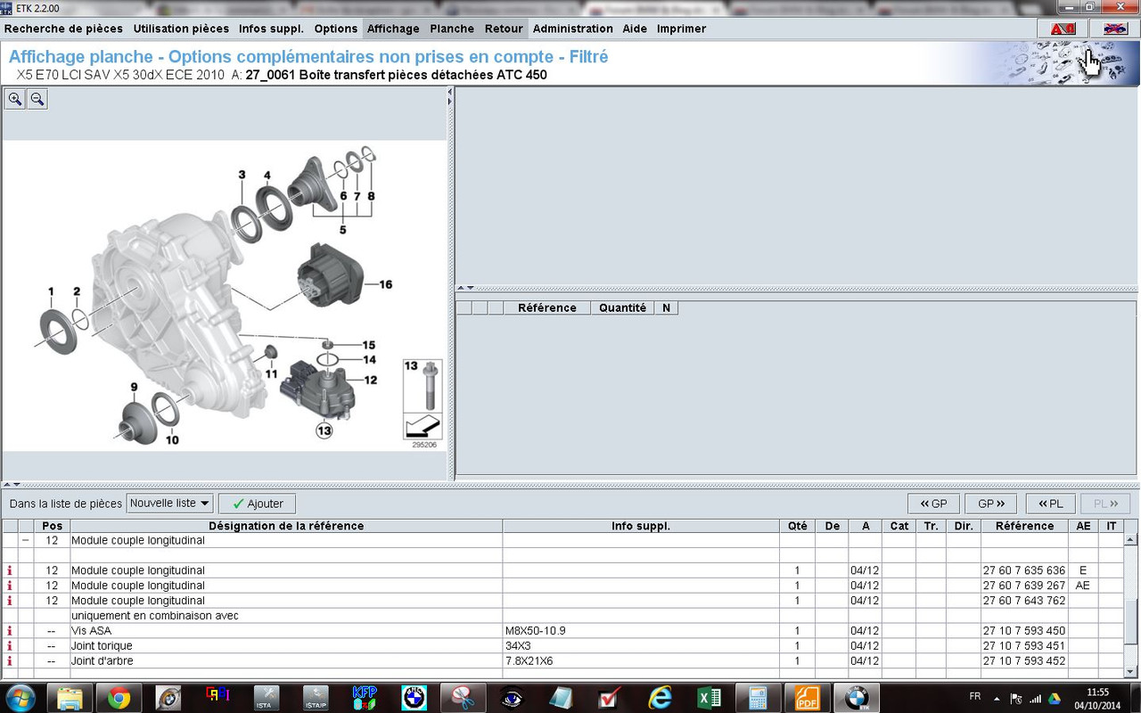Click the Qté column header

click(x=797, y=526)
